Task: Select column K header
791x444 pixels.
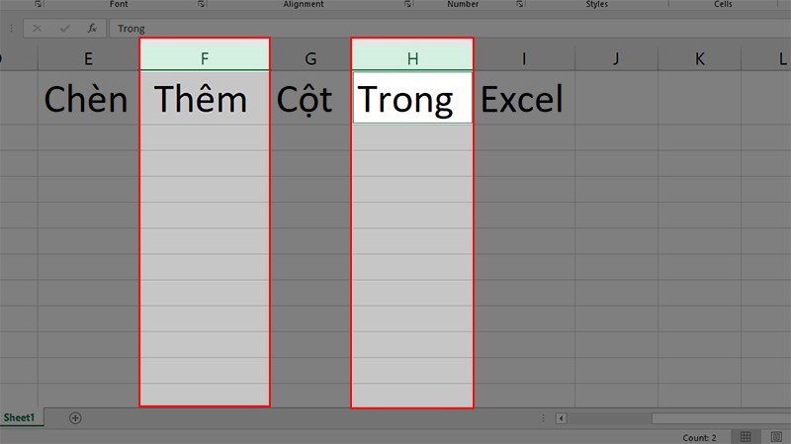Action: click(x=699, y=58)
